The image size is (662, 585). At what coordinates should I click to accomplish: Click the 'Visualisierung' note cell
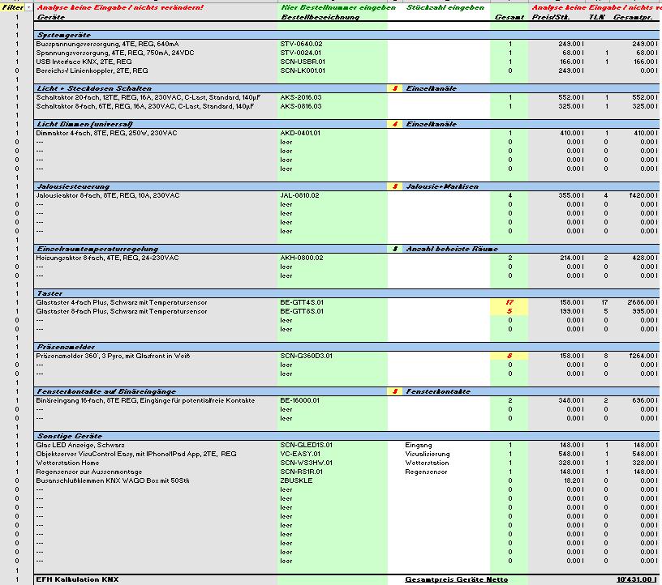coord(428,454)
